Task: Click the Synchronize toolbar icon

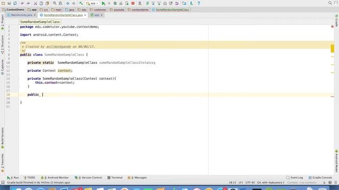Action: pyautogui.click(x=15, y=3)
